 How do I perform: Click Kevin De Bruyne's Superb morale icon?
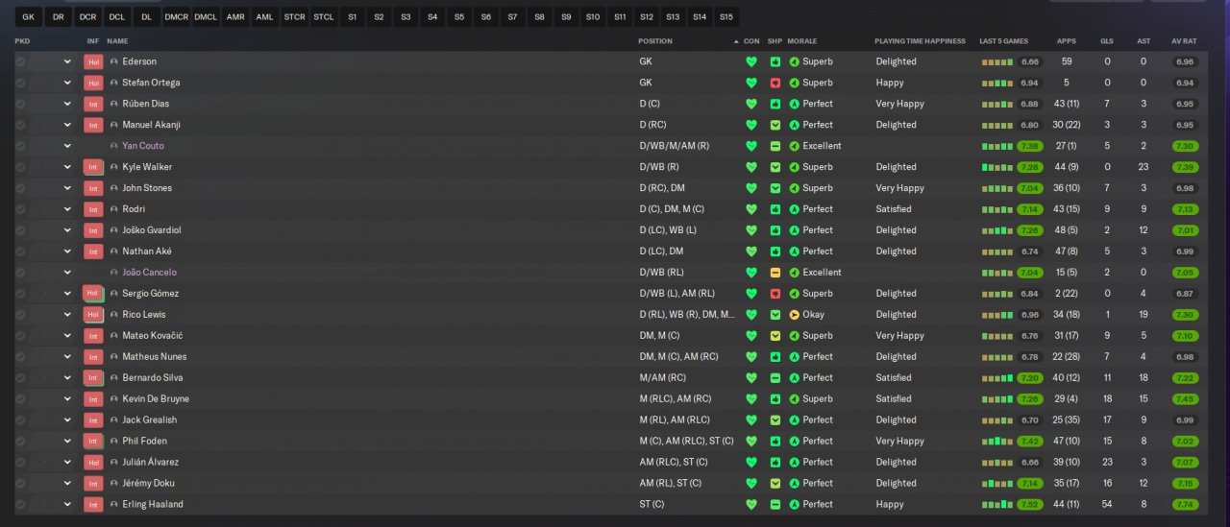point(795,399)
